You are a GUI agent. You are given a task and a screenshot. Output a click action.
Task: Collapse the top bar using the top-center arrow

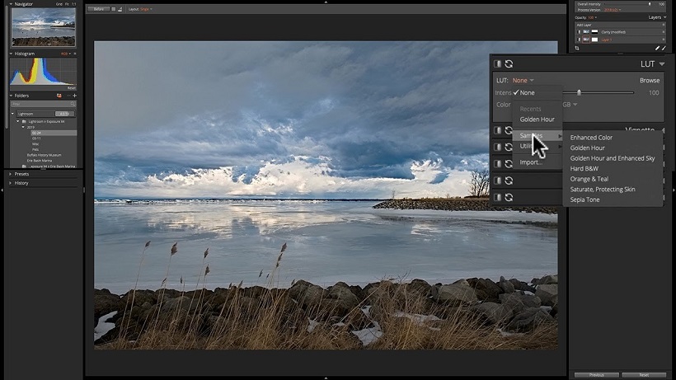point(326,2)
